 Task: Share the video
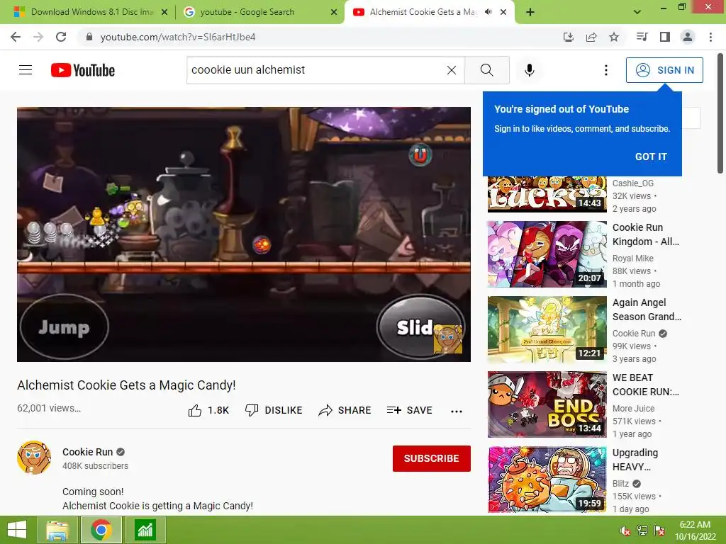point(345,410)
